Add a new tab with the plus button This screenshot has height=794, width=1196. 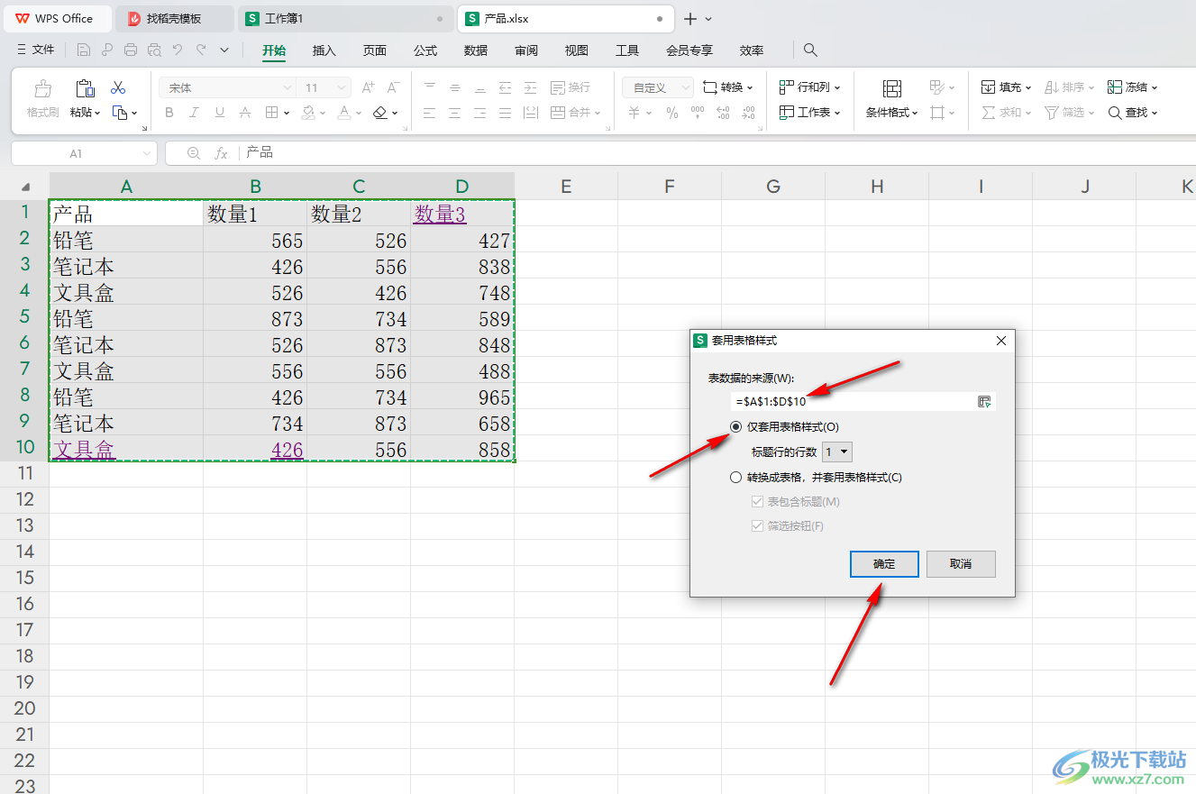pos(690,19)
